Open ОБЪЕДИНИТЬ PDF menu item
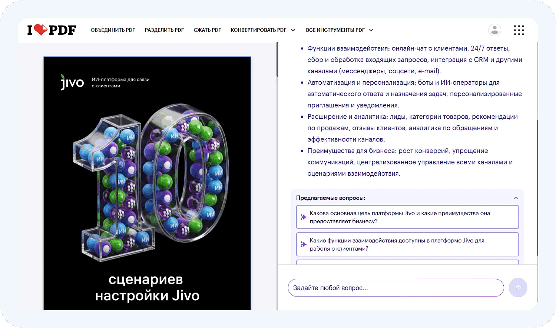Screen dimensions: 556x328 click(113, 30)
